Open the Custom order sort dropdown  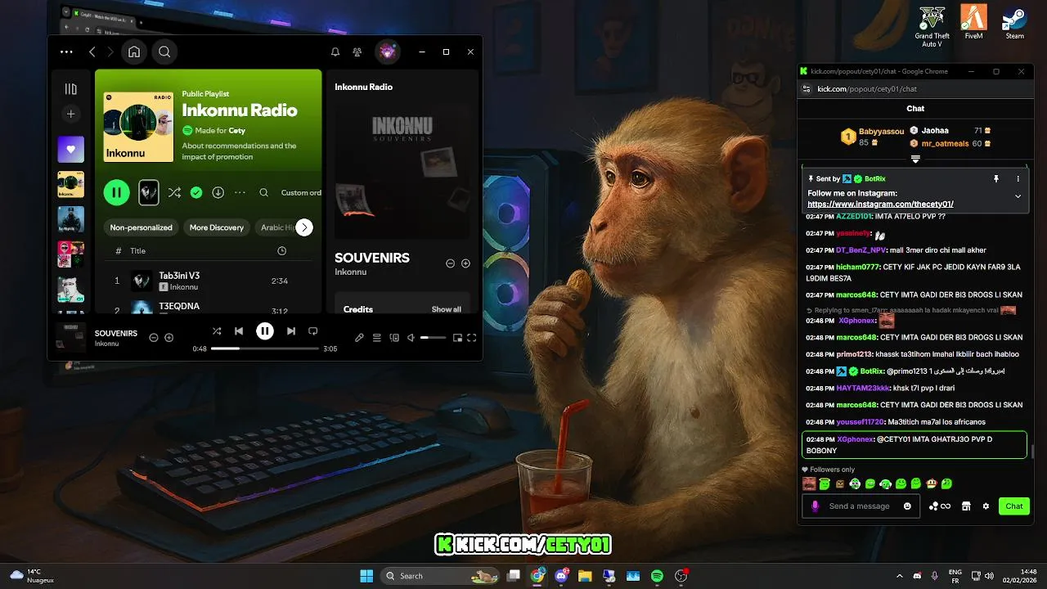(301, 192)
